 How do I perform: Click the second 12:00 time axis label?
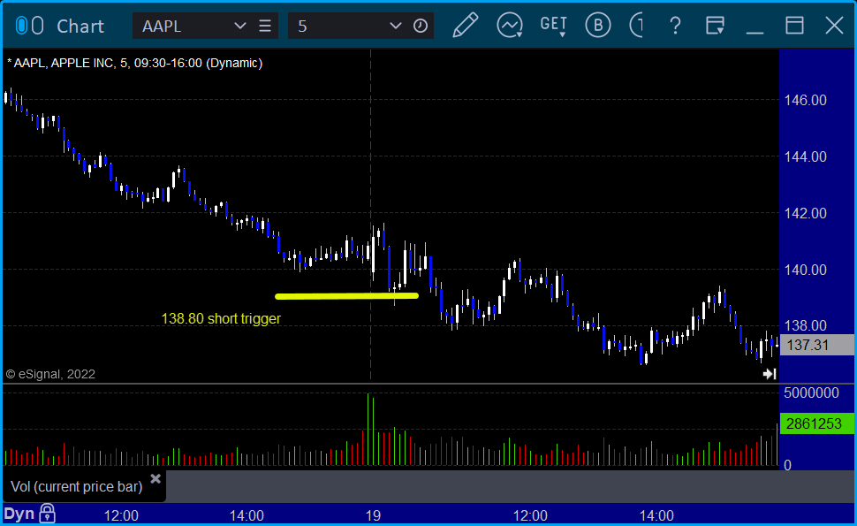(x=529, y=515)
